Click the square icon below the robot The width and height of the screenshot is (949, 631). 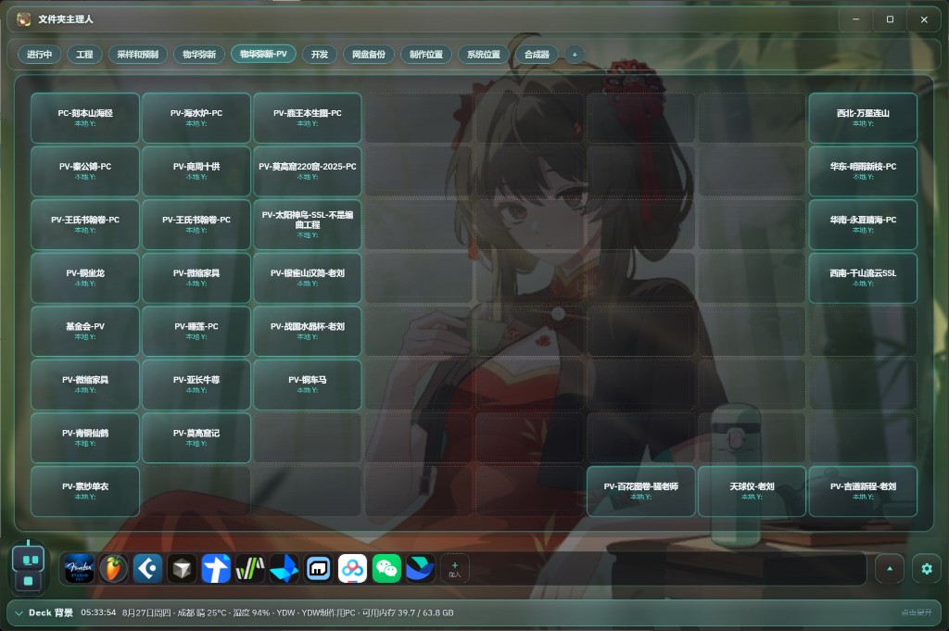pyautogui.click(x=29, y=581)
